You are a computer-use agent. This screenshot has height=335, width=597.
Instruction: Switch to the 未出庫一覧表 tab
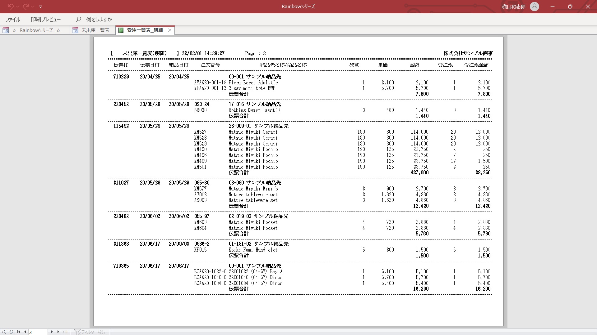click(x=95, y=30)
